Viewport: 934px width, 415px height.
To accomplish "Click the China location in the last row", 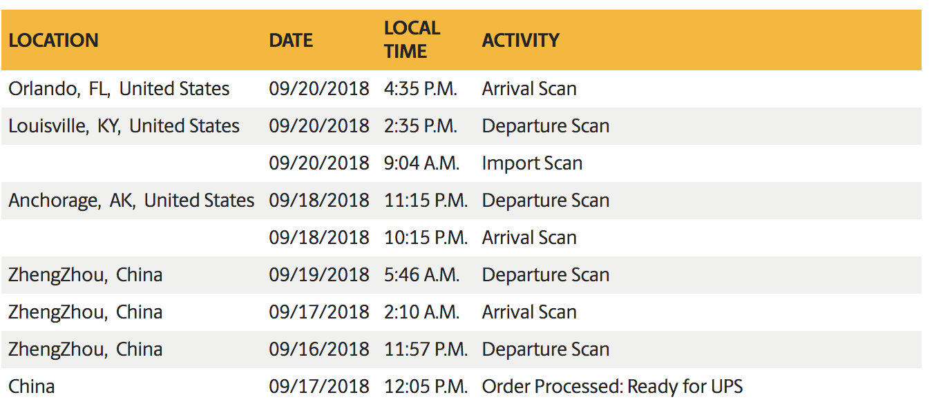I will tap(32, 387).
